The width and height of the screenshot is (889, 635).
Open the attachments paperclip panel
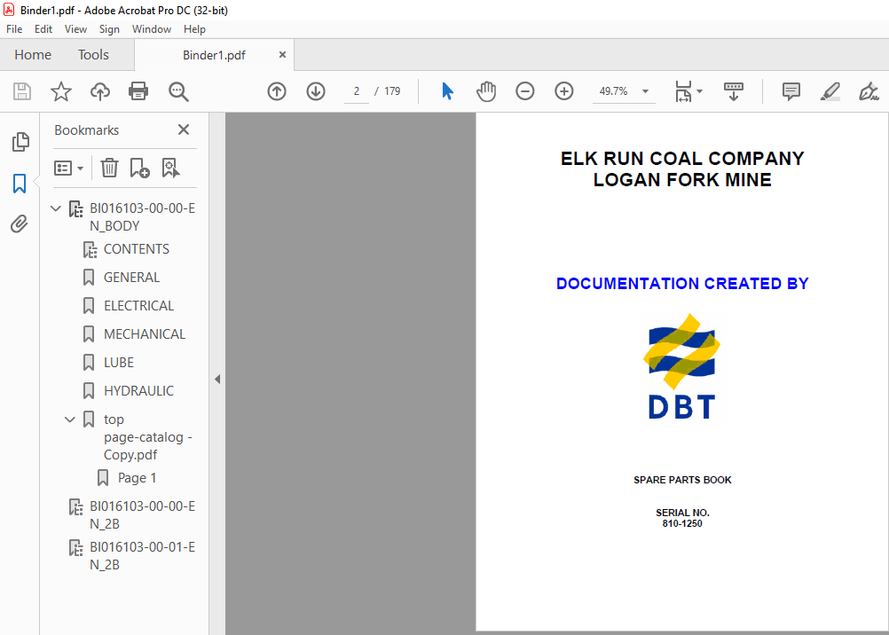(x=20, y=224)
